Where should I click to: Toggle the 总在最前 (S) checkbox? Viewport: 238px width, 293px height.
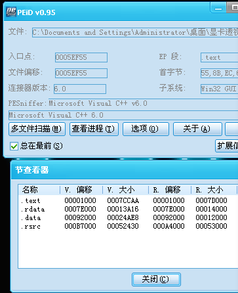(x=14, y=146)
